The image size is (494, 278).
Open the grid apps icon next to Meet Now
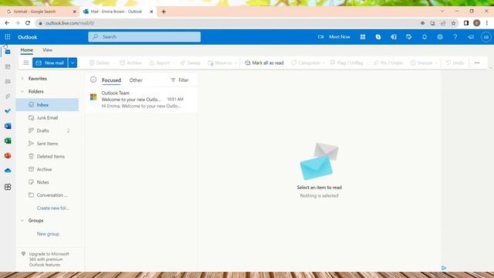pos(363,37)
